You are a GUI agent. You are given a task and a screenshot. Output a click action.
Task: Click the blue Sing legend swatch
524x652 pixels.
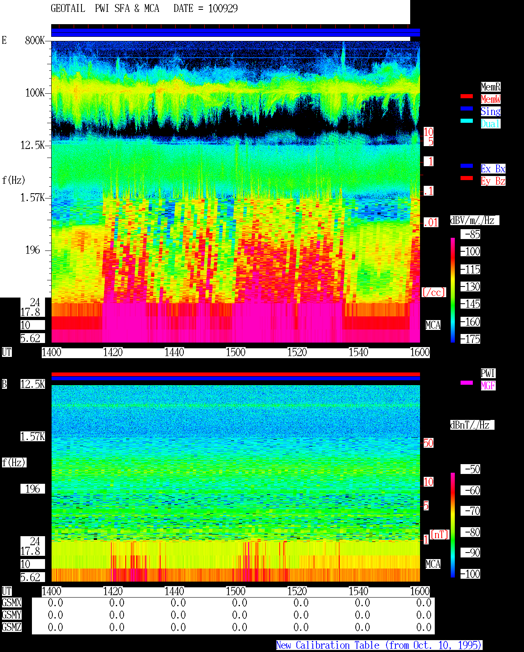pos(467,108)
